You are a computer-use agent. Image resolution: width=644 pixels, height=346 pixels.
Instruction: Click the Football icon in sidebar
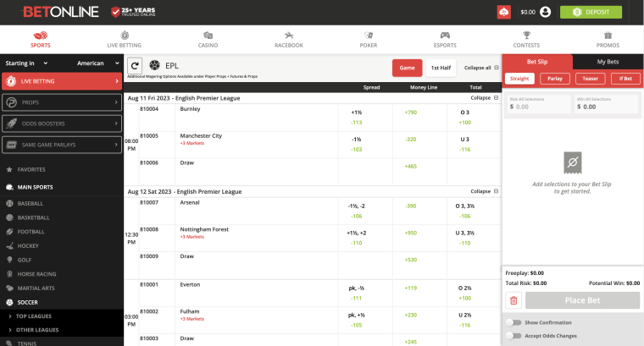pyautogui.click(x=9, y=232)
